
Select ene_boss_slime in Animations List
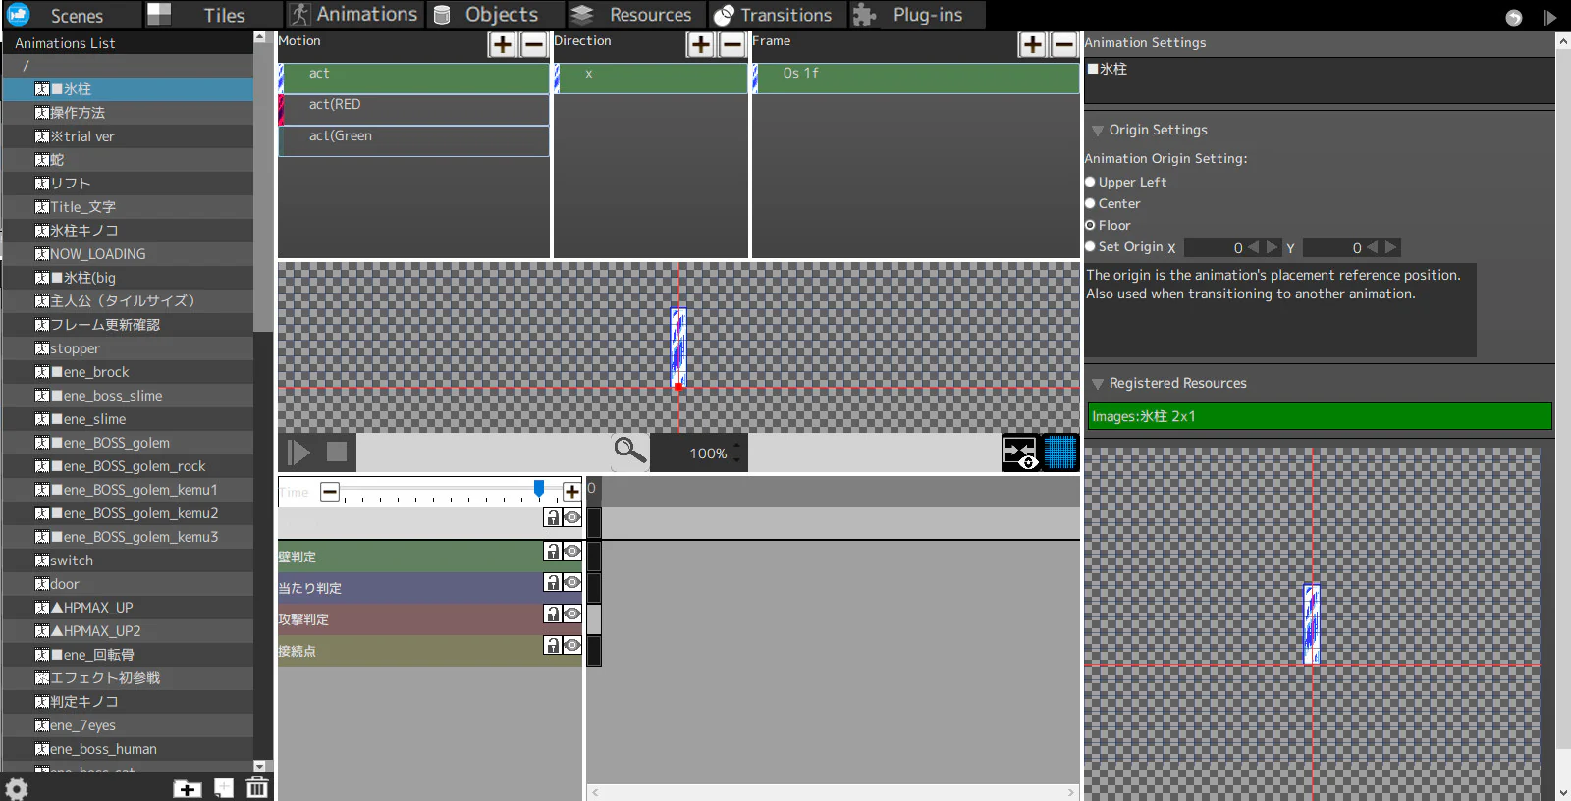pos(113,396)
